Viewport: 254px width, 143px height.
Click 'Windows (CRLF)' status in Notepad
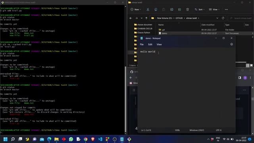click(x=197, y=130)
